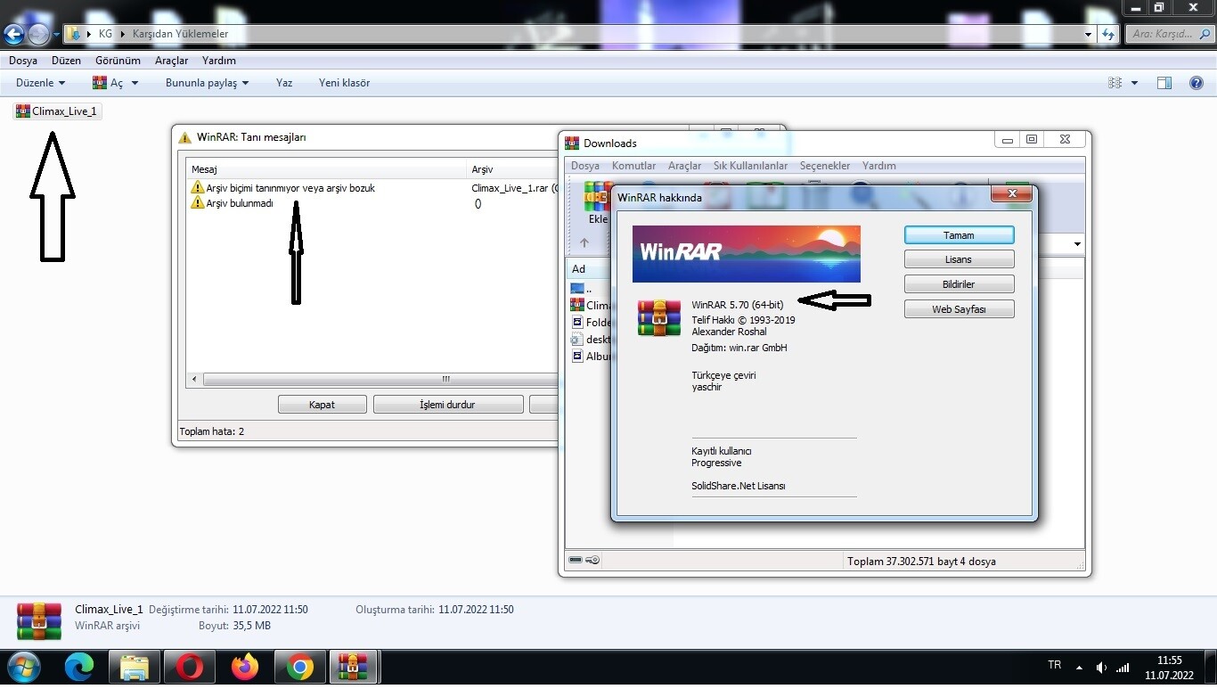Click the WinRAR banner image
The width and height of the screenshot is (1217, 689).
[747, 254]
